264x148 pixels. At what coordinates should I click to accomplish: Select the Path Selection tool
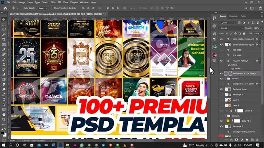[4, 104]
